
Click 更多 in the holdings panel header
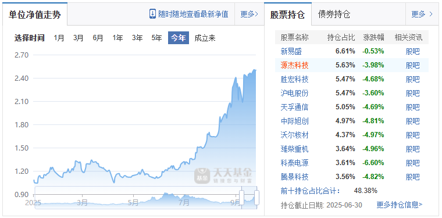point(422,14)
